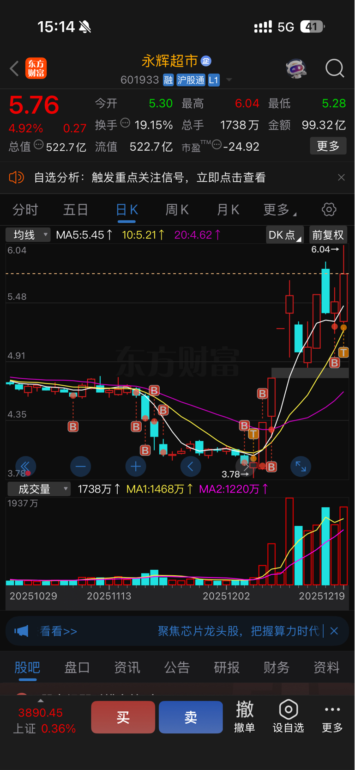
Task: Switch to 分时 tab
Action: [25, 210]
